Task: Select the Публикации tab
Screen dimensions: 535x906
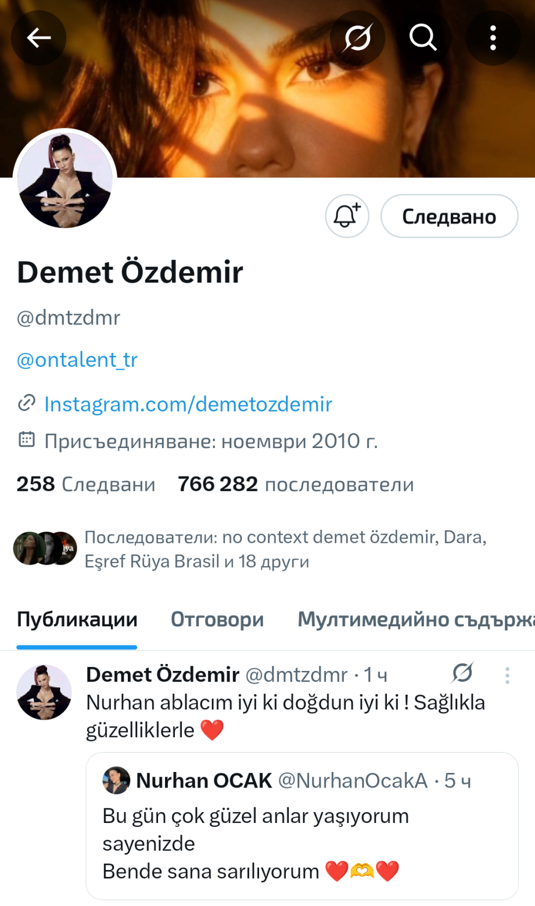Action: 77,620
